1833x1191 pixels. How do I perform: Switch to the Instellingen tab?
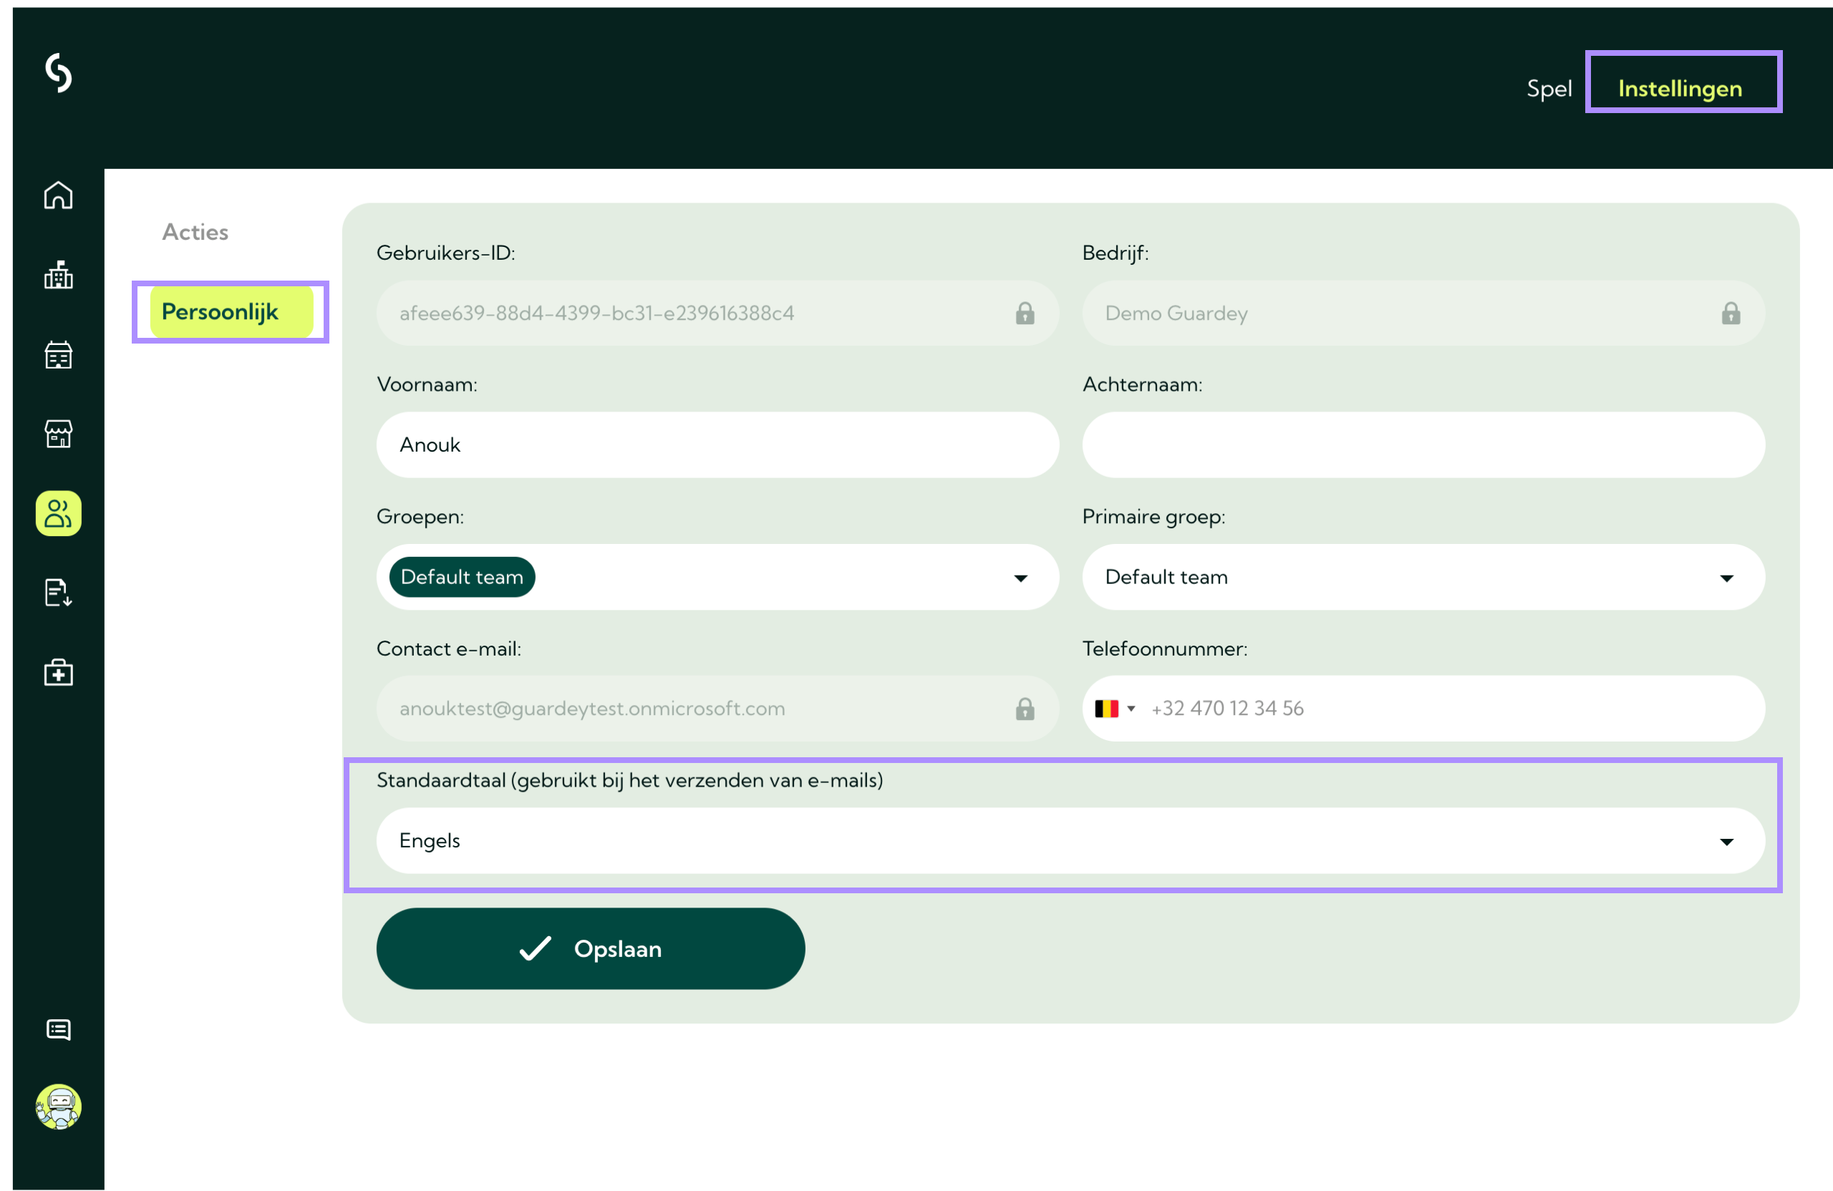(1680, 89)
